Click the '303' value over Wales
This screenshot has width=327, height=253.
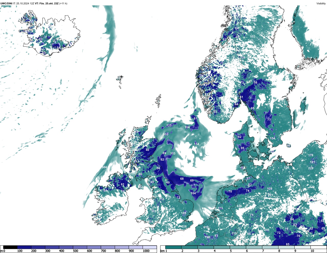point(154,211)
